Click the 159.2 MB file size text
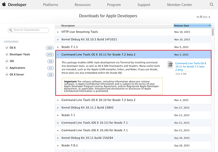218x152 pixels. [x=181, y=74]
